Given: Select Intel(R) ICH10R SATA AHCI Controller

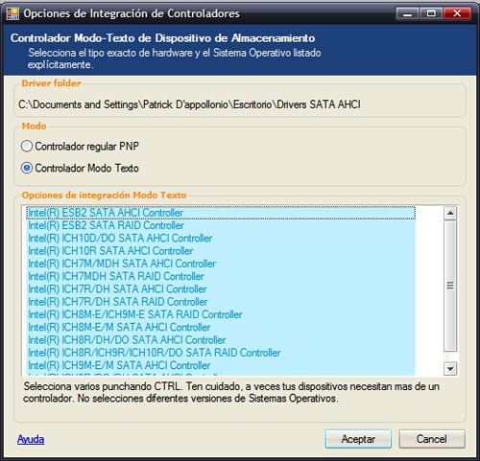Looking at the screenshot, I should click(221, 251).
